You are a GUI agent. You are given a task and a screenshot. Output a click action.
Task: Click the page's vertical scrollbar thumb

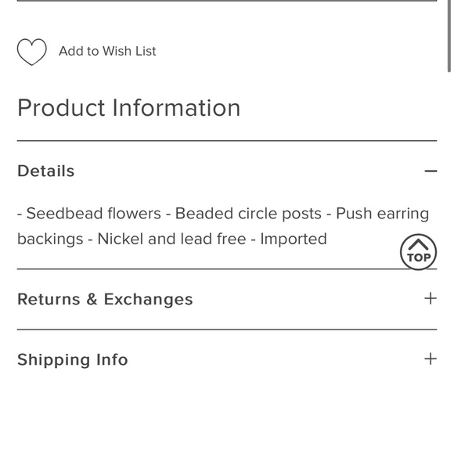[x=449, y=35]
